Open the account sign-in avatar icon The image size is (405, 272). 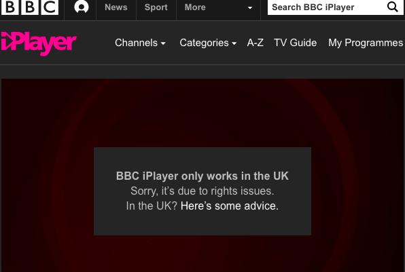(x=81, y=7)
